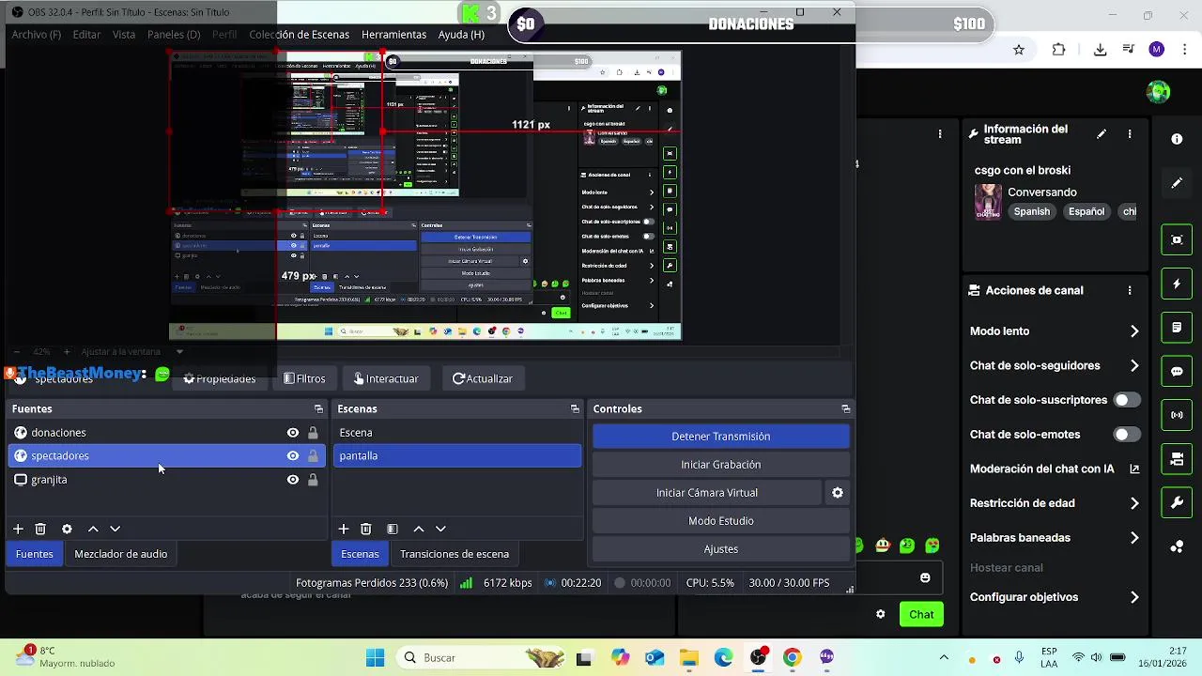Add a new scene in Escenas panel
This screenshot has height=676, width=1202.
click(344, 530)
